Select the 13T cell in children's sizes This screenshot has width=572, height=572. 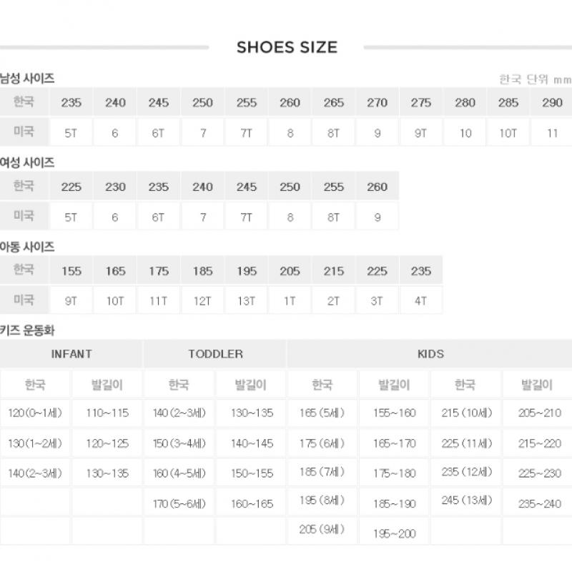pos(246,301)
